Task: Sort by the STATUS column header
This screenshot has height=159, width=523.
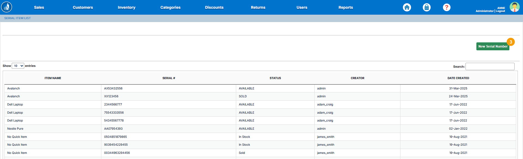Action: click(x=275, y=78)
